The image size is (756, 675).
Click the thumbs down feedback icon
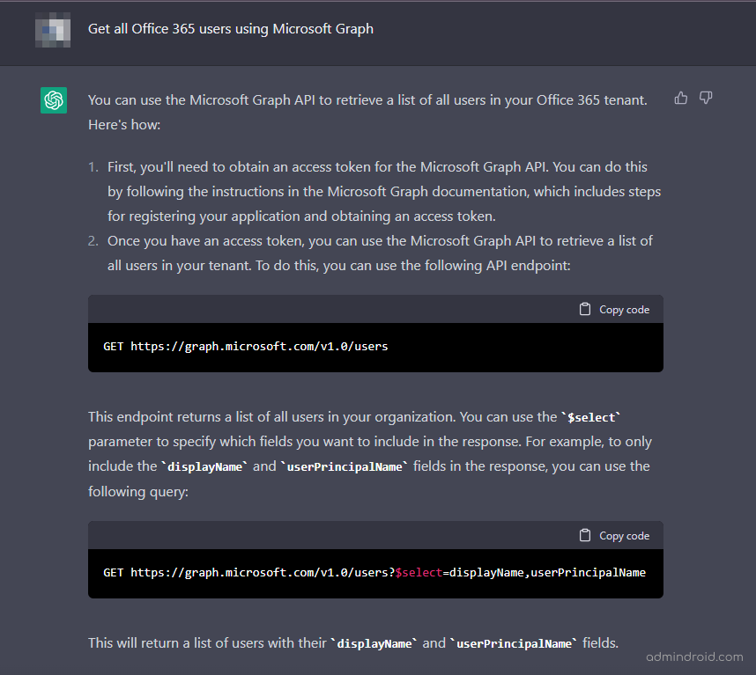coord(706,98)
